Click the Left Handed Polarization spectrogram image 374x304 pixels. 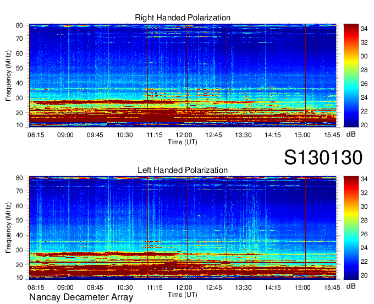coord(183,228)
